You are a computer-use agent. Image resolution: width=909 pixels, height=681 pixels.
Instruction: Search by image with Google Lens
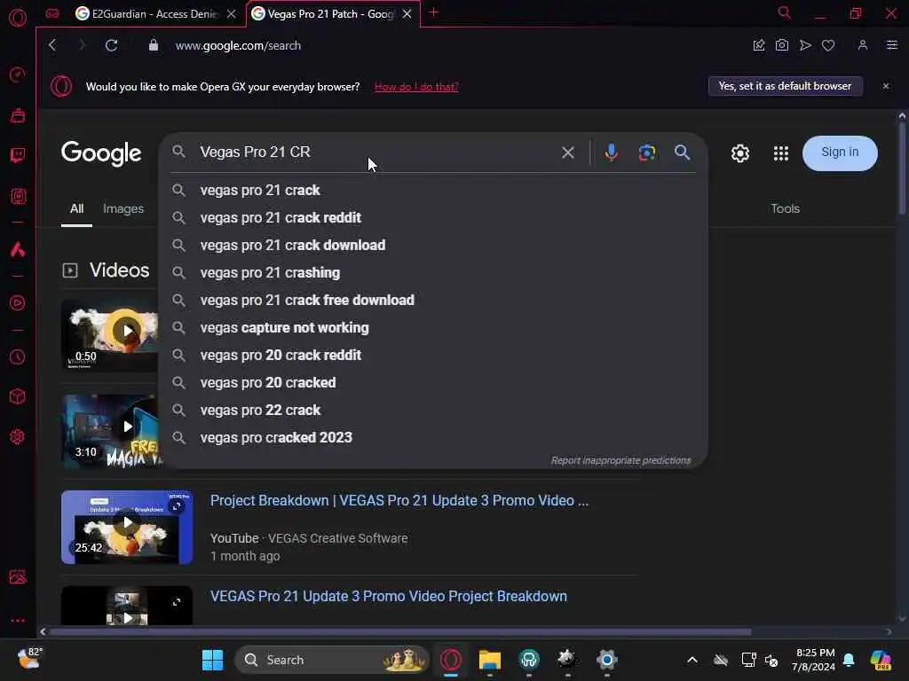point(647,153)
